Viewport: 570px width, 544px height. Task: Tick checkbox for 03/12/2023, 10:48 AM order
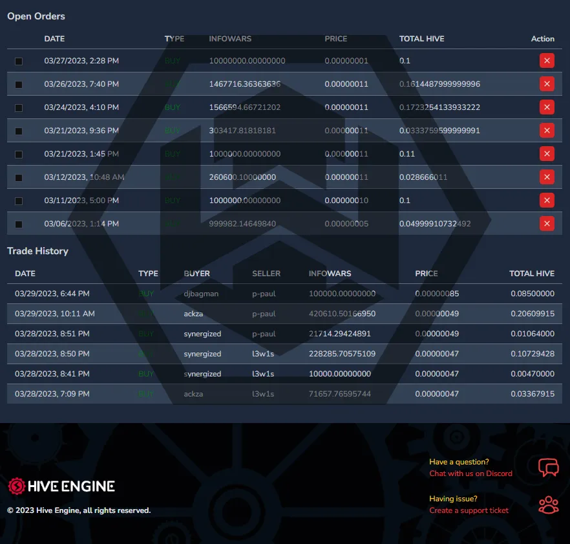19,178
